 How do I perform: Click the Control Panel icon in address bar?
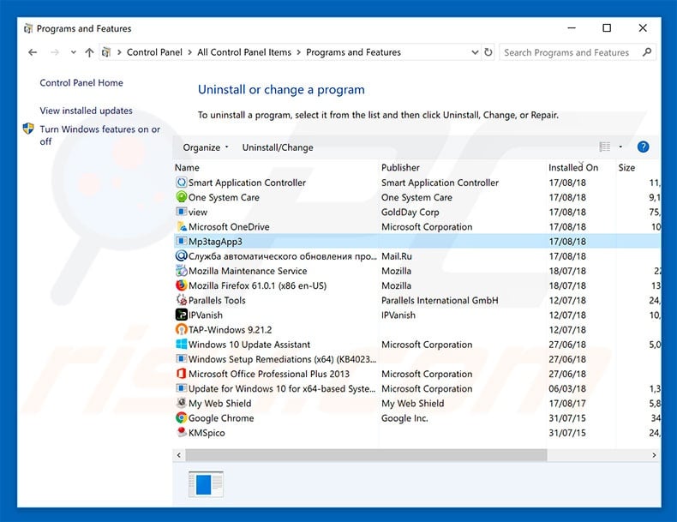[x=106, y=52]
